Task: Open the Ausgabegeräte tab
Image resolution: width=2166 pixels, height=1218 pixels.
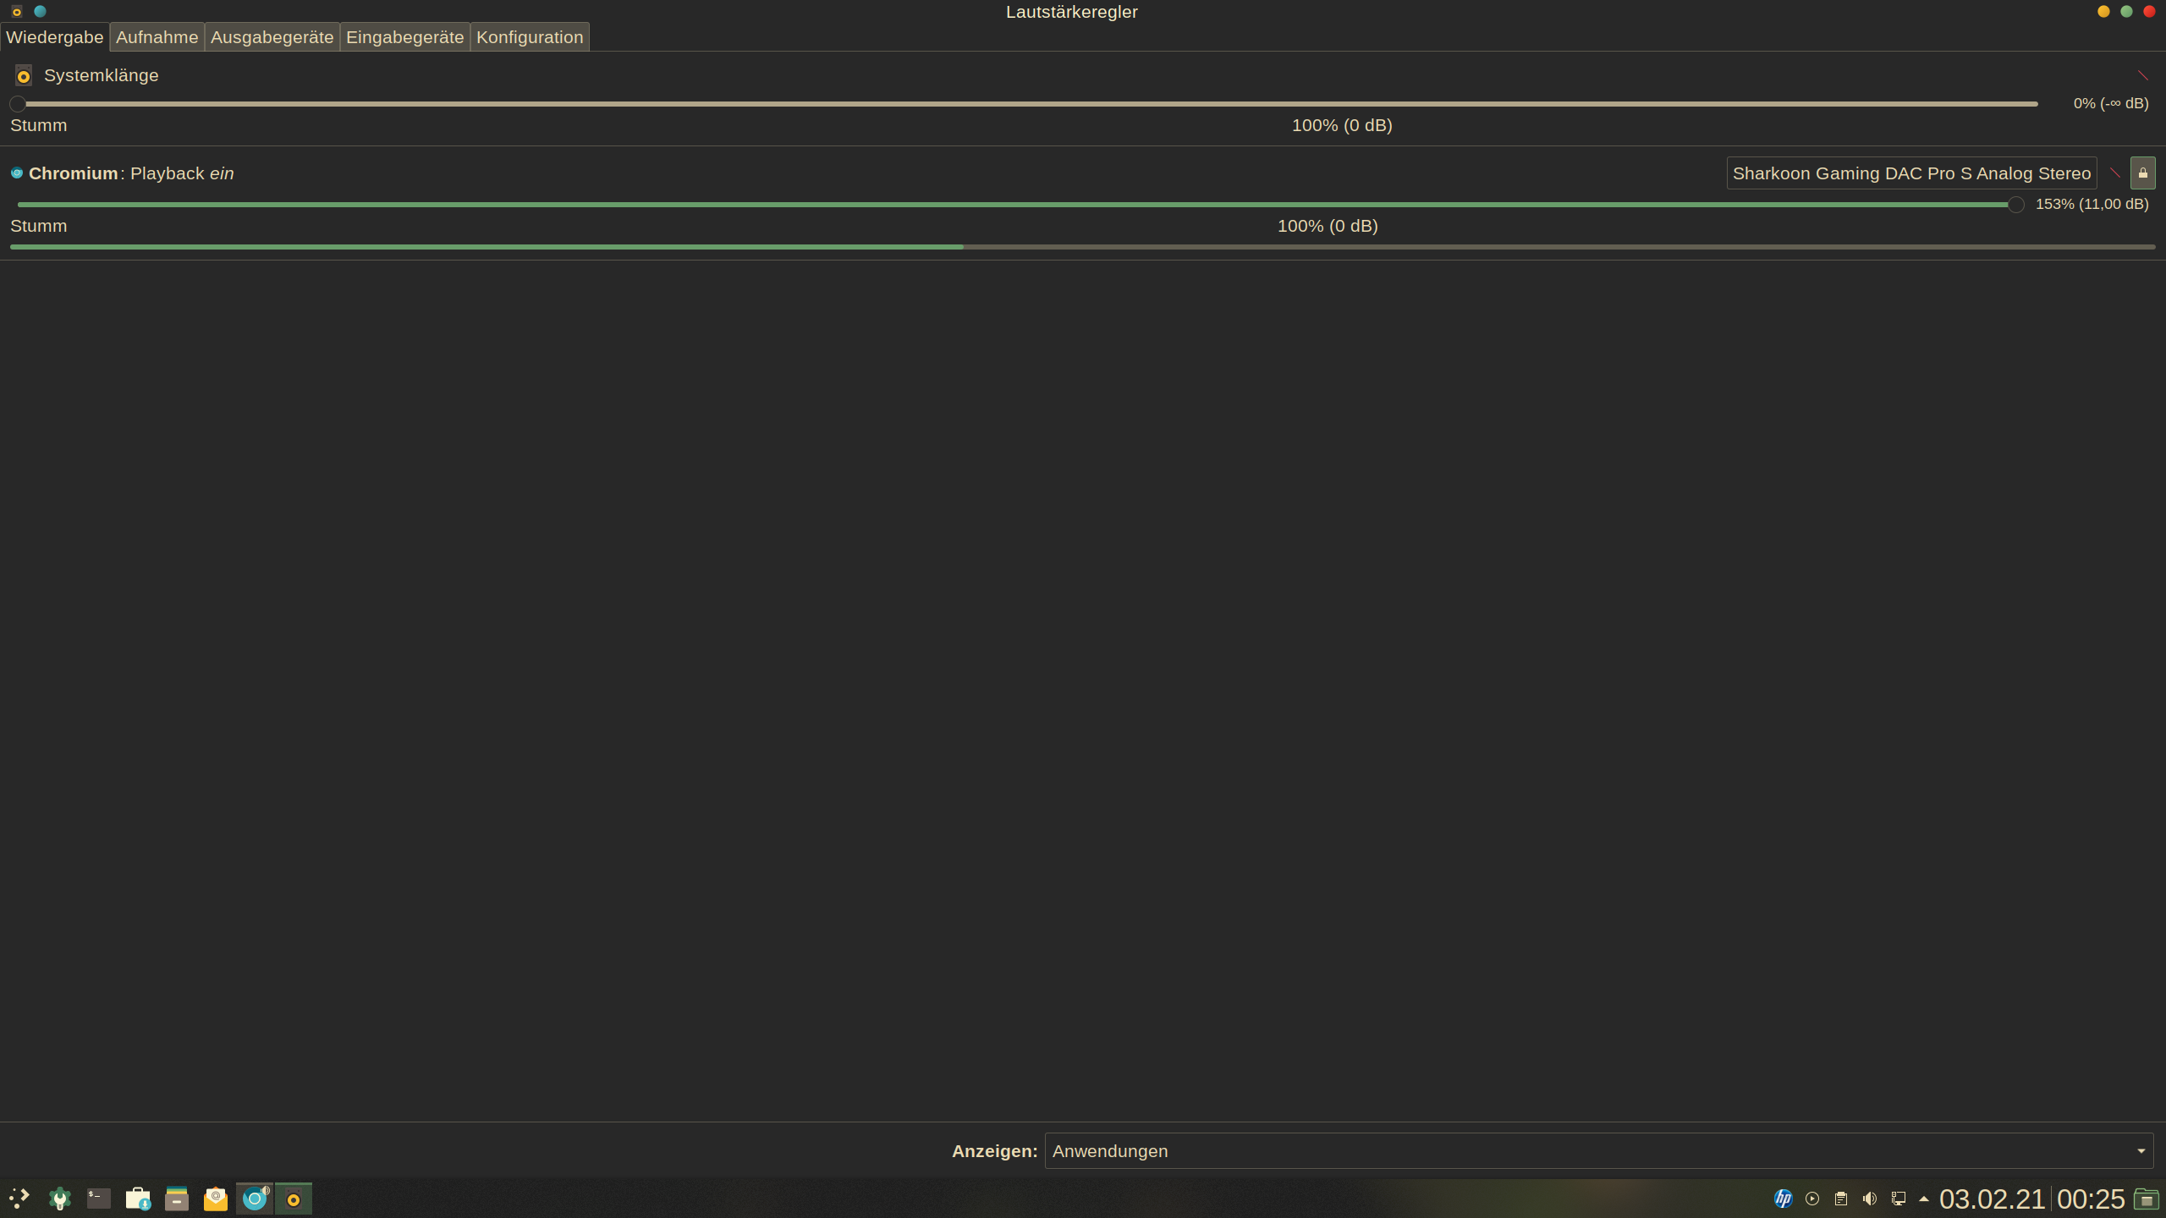Action: [x=272, y=37]
